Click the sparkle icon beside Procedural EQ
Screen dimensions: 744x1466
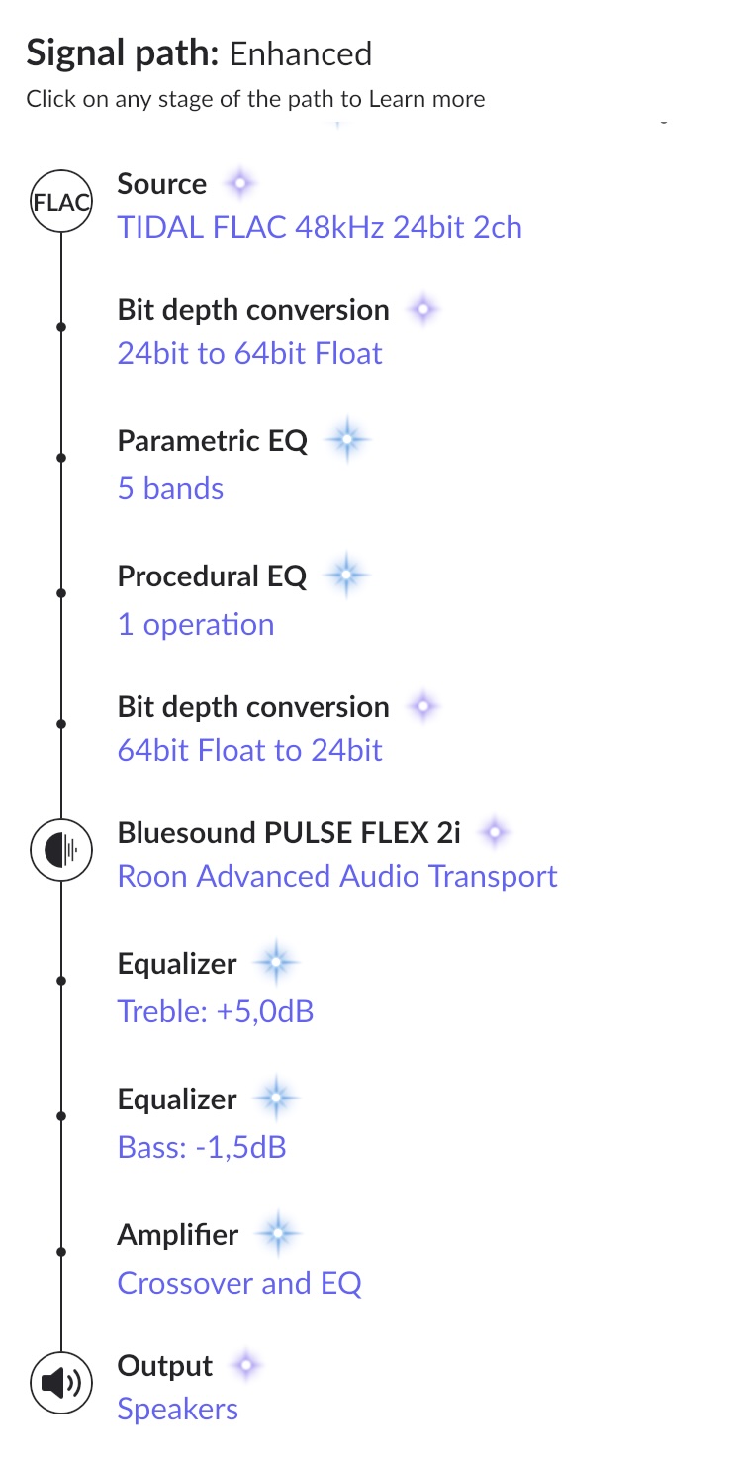tap(345, 576)
